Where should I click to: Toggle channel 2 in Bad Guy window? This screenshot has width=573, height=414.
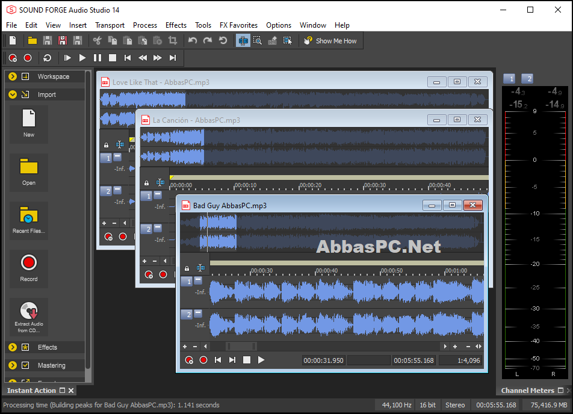tap(187, 314)
